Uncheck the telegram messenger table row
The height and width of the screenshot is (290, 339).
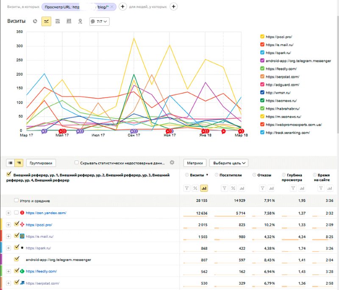(17, 259)
